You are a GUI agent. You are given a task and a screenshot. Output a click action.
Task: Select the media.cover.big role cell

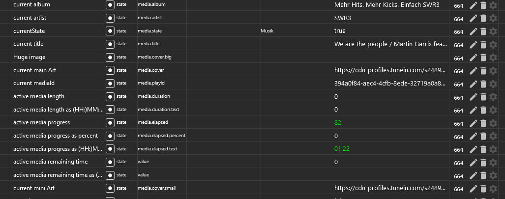[154, 57]
